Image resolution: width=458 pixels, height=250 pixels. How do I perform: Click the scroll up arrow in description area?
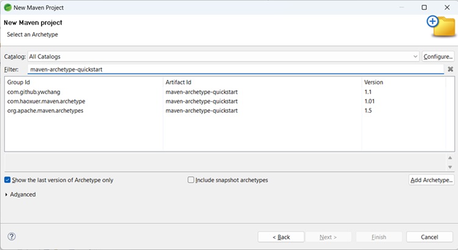tap(450, 158)
